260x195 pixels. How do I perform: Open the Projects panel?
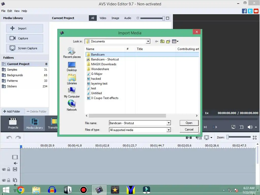pyautogui.click(x=13, y=123)
